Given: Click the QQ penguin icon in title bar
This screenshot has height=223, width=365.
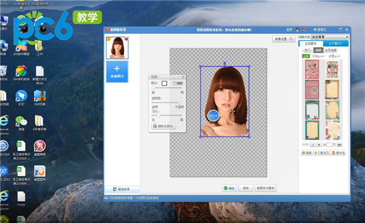Looking at the screenshot, I should [x=297, y=30].
